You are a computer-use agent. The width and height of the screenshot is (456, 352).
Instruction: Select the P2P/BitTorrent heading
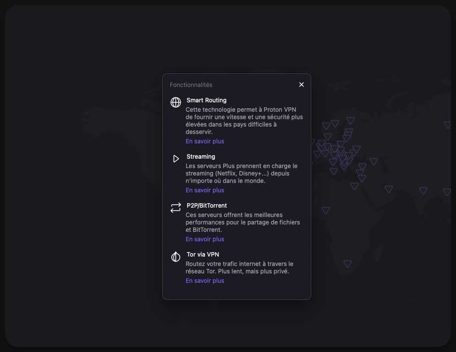tap(206, 205)
